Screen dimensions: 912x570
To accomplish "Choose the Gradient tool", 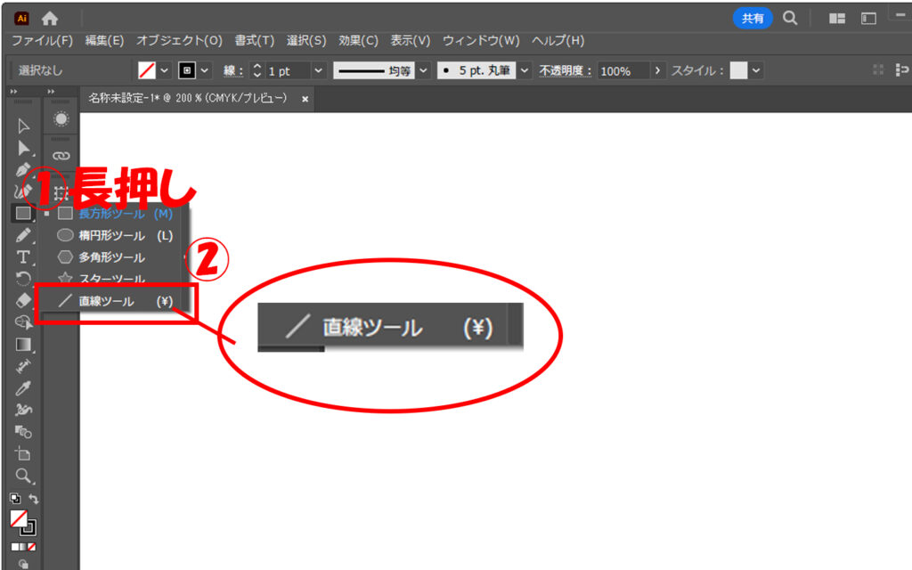I will [24, 345].
